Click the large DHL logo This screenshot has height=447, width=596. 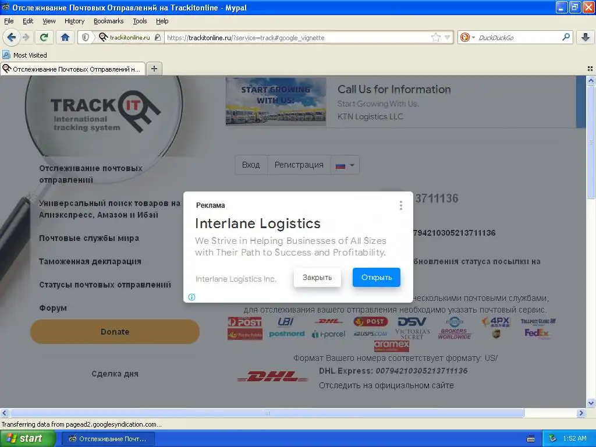pyautogui.click(x=272, y=377)
